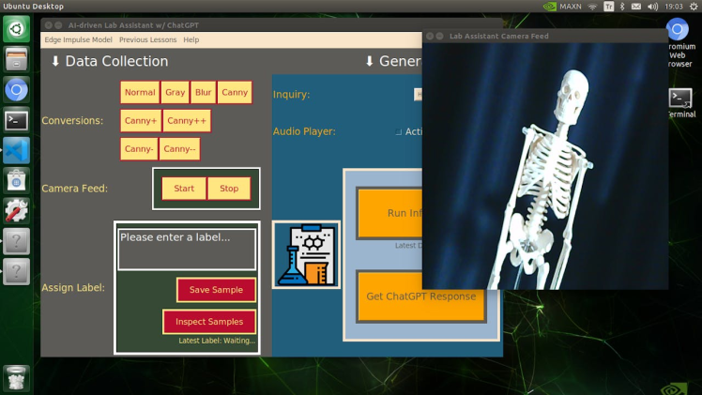Select the Canny++ conversion button
Viewport: 702px width, 395px height.
pos(187,121)
